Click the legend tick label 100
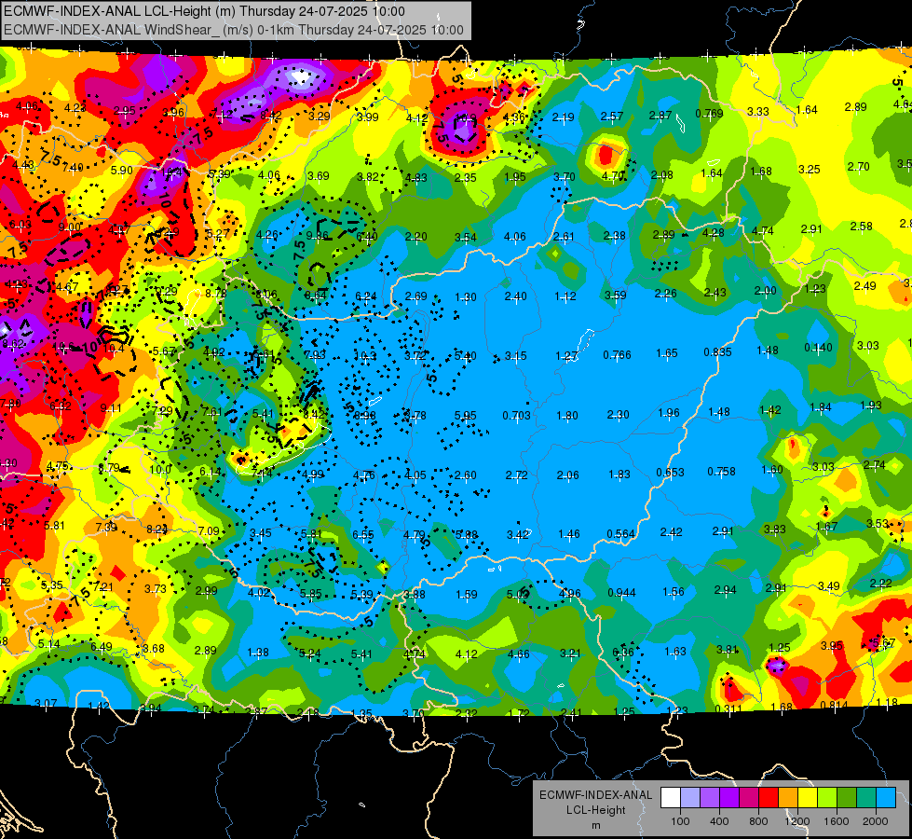This screenshot has height=839, width=912. [680, 821]
